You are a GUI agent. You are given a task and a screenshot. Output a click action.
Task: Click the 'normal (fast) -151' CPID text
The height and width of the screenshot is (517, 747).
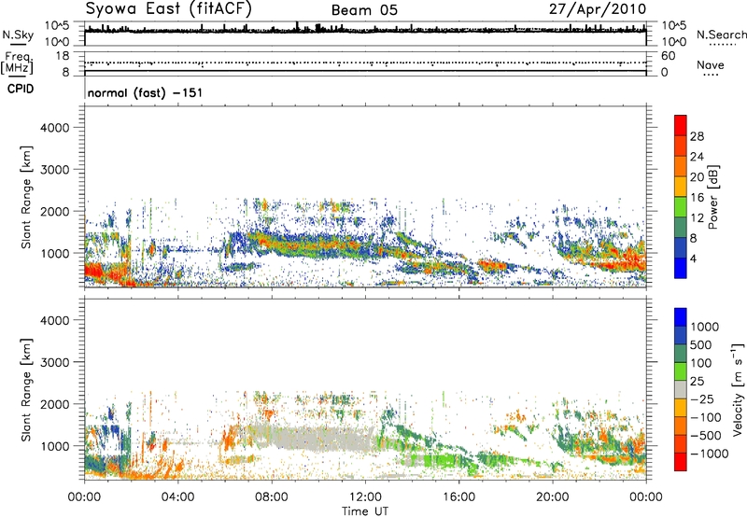[145, 92]
